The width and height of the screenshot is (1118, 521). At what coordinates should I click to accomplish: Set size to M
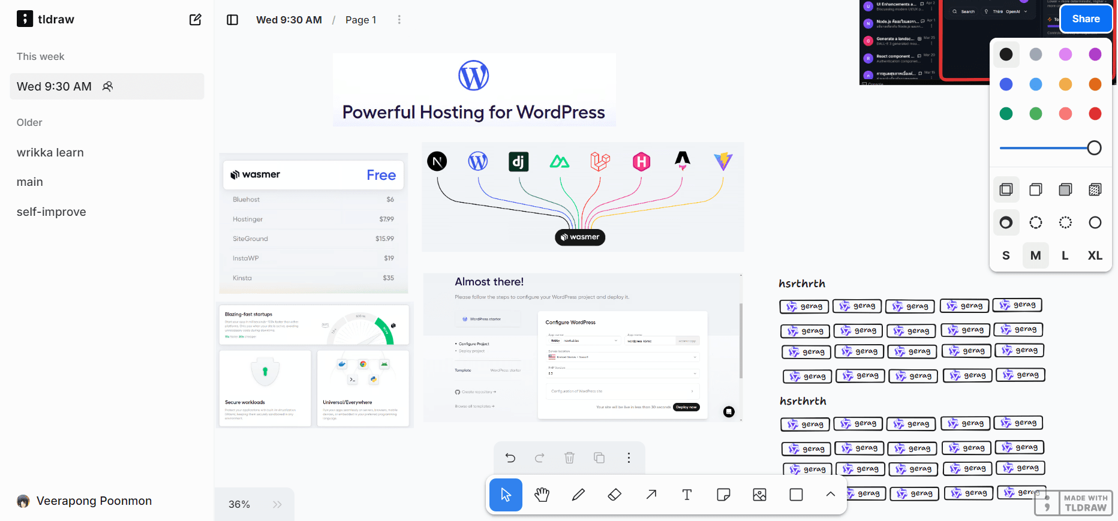click(1036, 255)
